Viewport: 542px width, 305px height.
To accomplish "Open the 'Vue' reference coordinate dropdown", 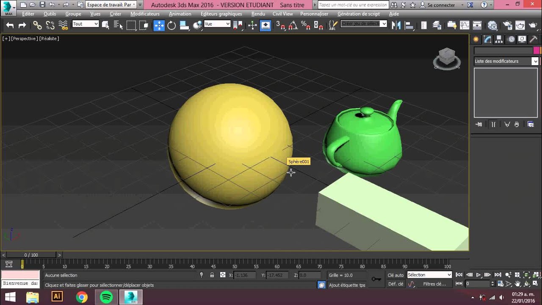I will 217,24.
